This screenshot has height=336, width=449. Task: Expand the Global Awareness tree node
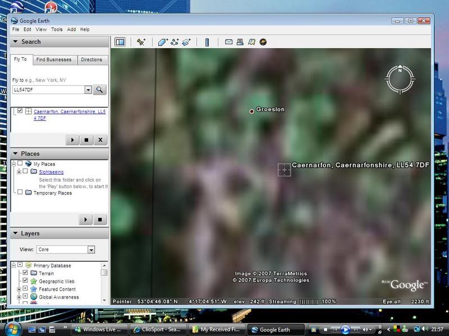[19, 297]
